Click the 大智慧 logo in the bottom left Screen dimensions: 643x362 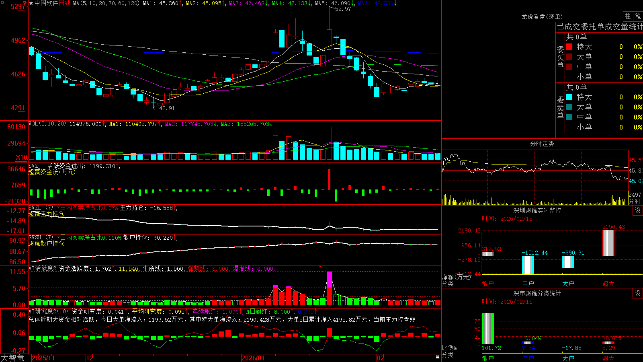(12, 358)
